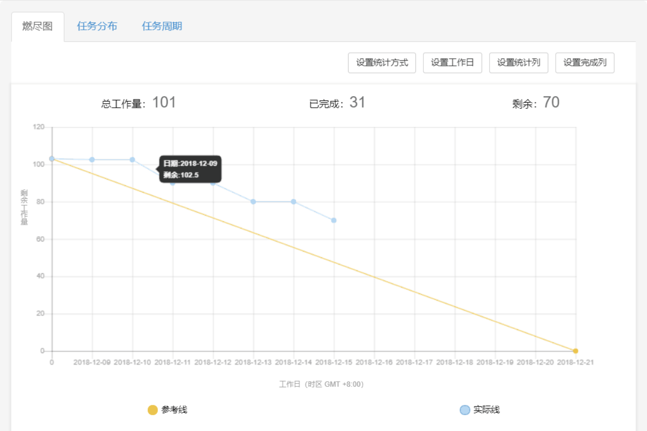
Task: Open the 任务分布 tab
Action: pyautogui.click(x=97, y=26)
